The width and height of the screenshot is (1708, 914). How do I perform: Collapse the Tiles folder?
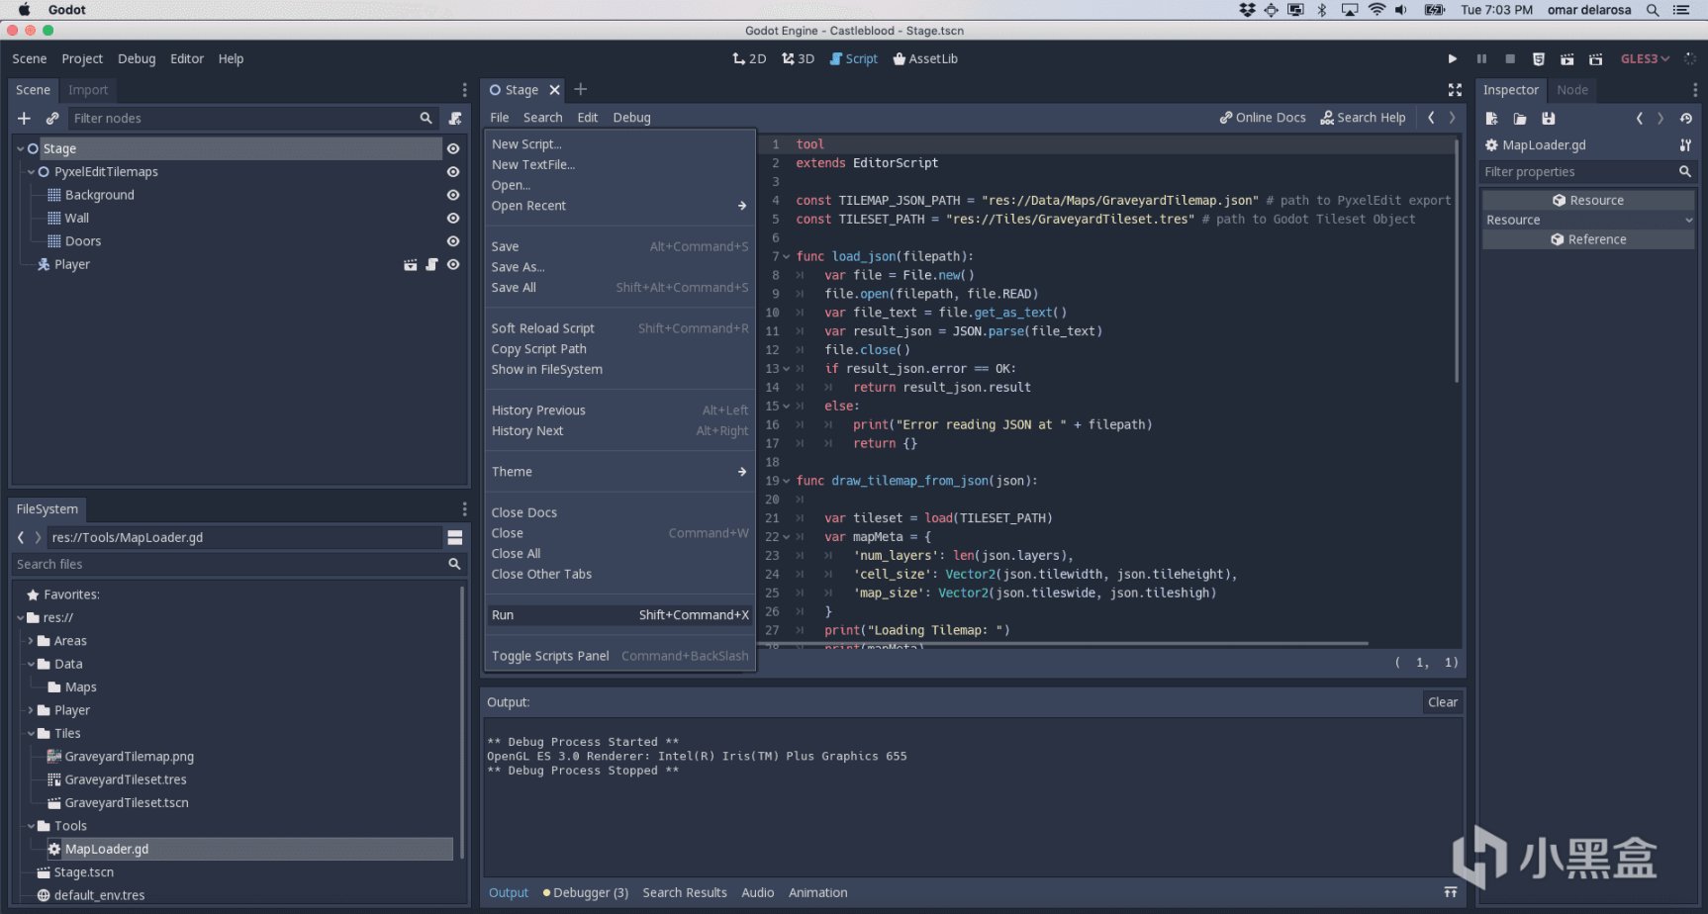tap(32, 734)
